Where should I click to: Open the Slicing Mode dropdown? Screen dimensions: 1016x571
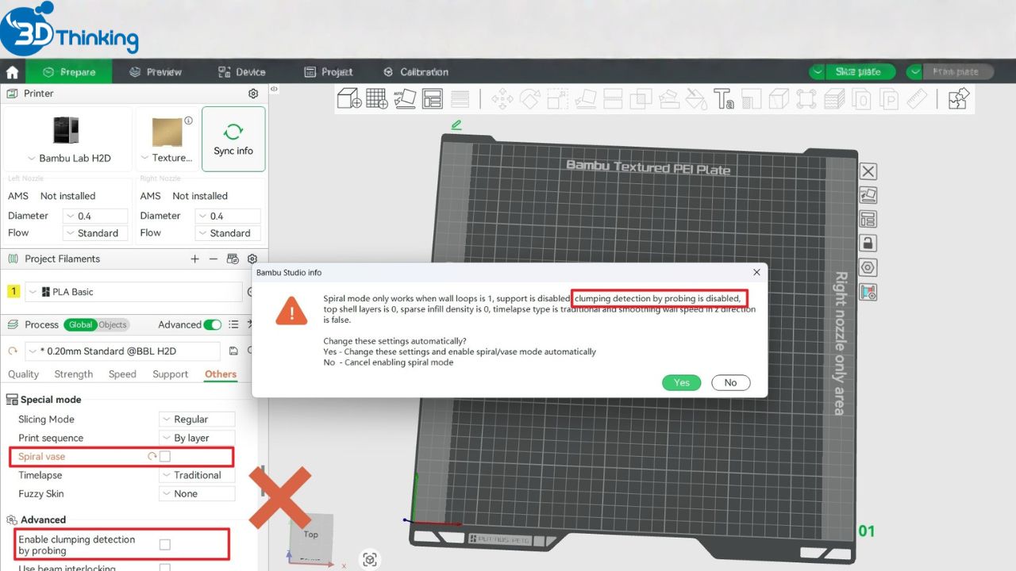(x=197, y=420)
